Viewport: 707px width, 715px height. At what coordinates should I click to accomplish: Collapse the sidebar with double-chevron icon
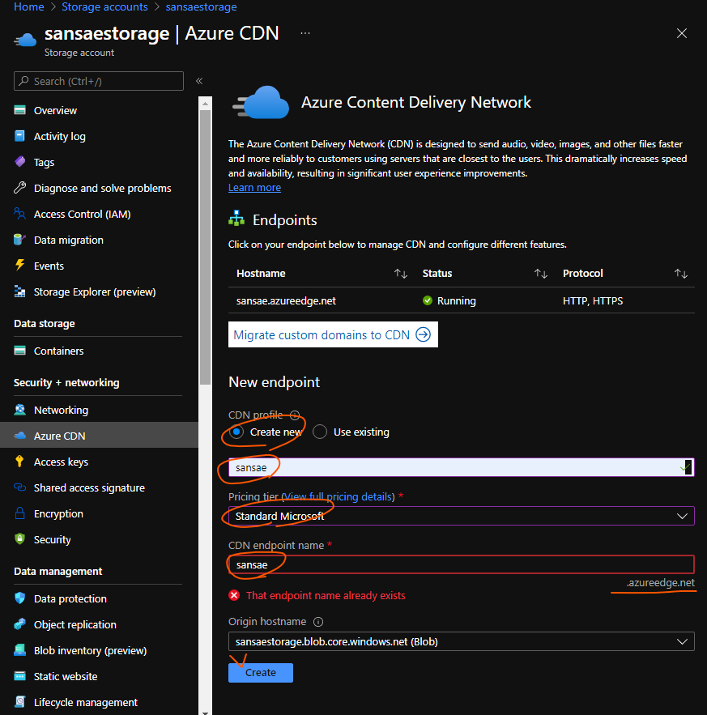click(x=198, y=81)
